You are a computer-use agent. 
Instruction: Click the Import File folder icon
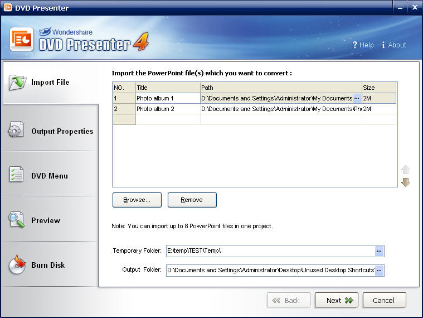17,83
